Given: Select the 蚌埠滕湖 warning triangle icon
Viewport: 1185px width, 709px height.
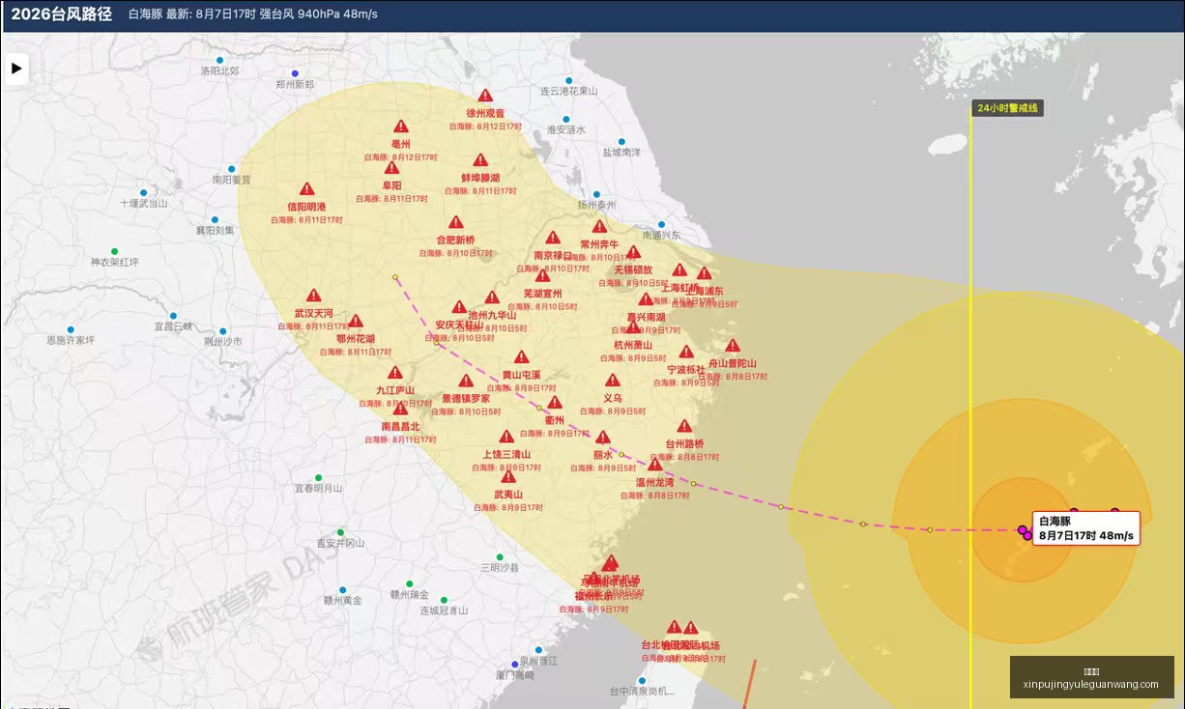Looking at the screenshot, I should coord(480,160).
